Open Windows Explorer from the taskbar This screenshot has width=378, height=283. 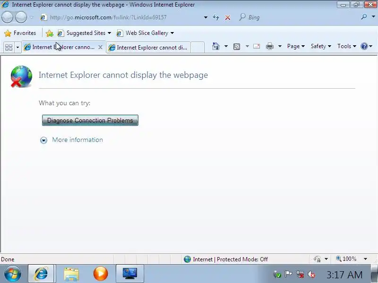coord(71,274)
